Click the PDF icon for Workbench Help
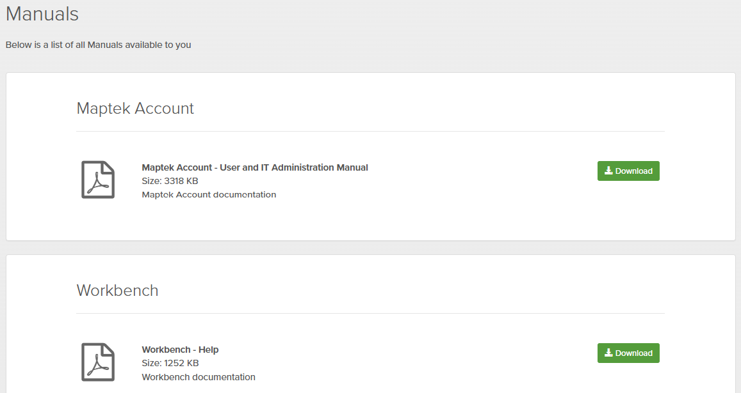Image resolution: width=741 pixels, height=393 pixels. coord(97,362)
